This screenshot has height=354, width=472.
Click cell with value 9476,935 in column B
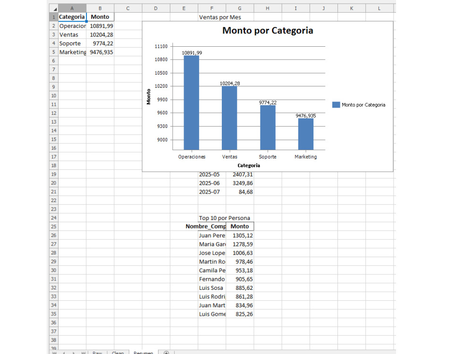[x=100, y=52]
